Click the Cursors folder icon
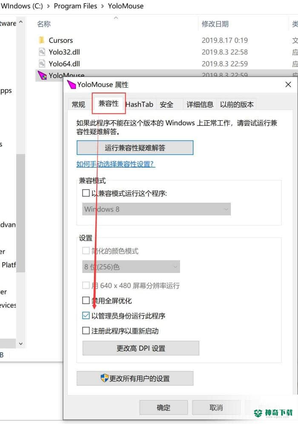The image size is (298, 424). point(42,40)
